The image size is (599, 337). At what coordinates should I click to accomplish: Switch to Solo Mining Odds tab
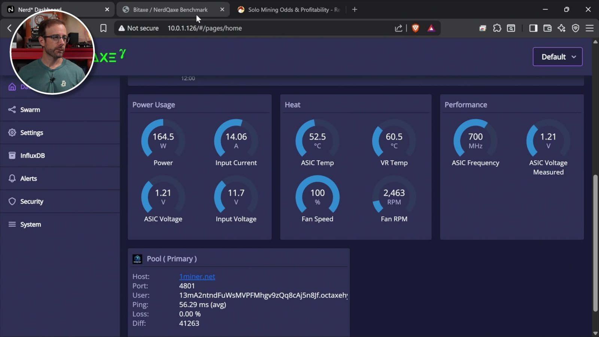coord(289,10)
